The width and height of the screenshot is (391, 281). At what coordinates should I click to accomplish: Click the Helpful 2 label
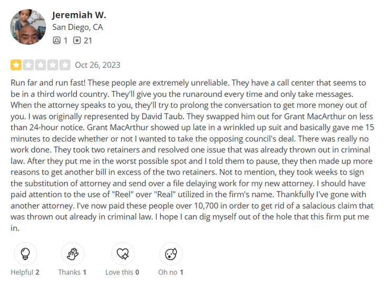click(25, 272)
